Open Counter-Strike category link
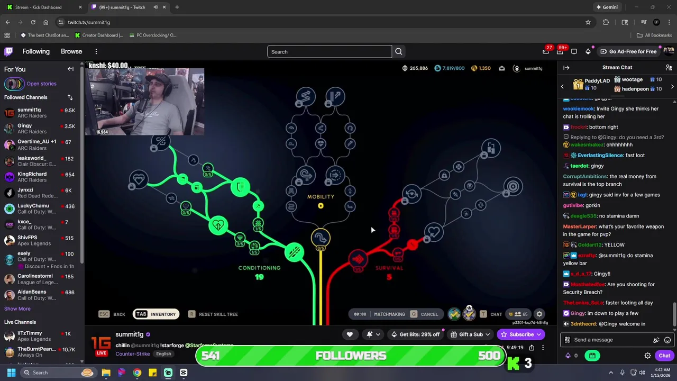 [x=133, y=354]
